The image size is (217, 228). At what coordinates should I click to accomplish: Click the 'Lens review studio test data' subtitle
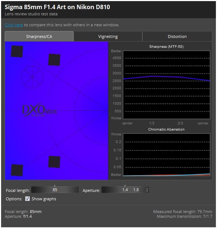coord(31,14)
